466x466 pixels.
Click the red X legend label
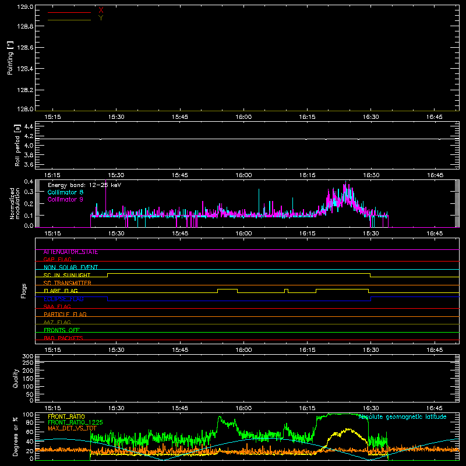tap(101, 10)
